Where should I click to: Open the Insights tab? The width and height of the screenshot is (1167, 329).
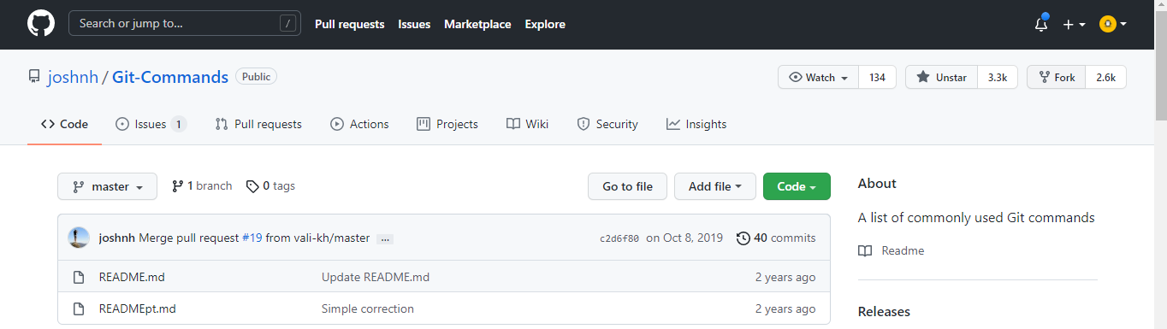pos(696,124)
